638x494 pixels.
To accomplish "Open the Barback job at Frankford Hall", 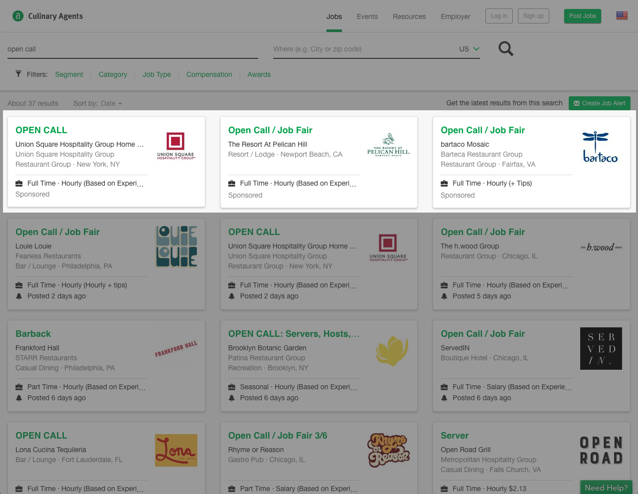I will [x=33, y=334].
